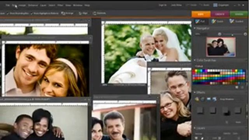
Task: Show Photo Effects in Effects panel
Action: 209,100
